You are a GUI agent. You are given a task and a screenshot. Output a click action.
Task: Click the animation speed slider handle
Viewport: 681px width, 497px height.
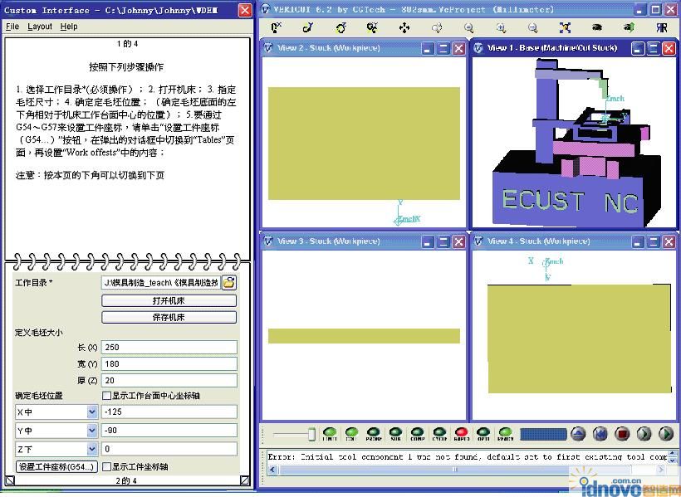pyautogui.click(x=312, y=434)
